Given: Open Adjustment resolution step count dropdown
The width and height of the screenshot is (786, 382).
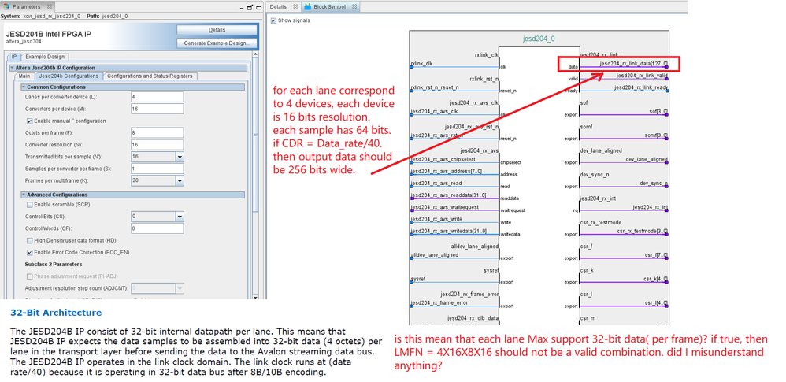Looking at the screenshot, I should 179,288.
